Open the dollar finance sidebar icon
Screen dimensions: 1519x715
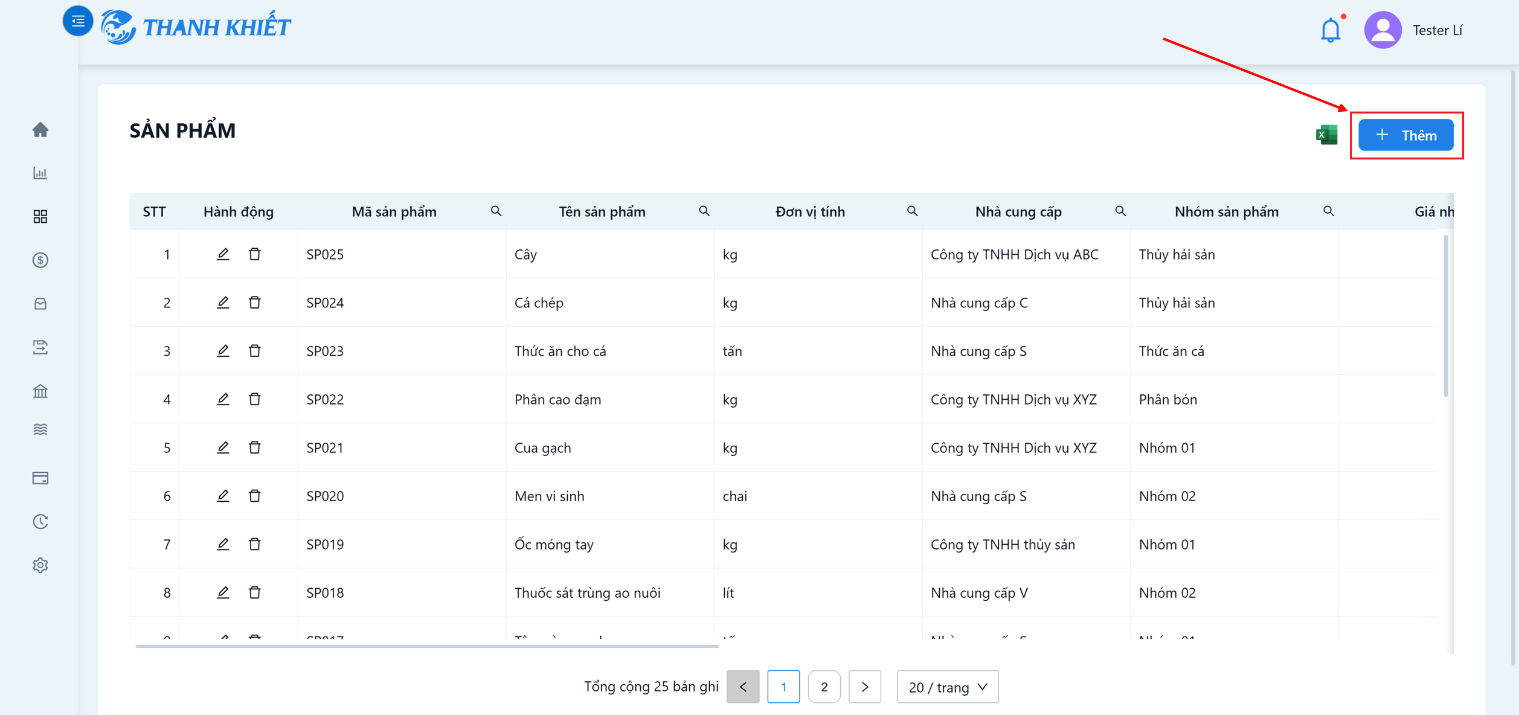tap(40, 260)
